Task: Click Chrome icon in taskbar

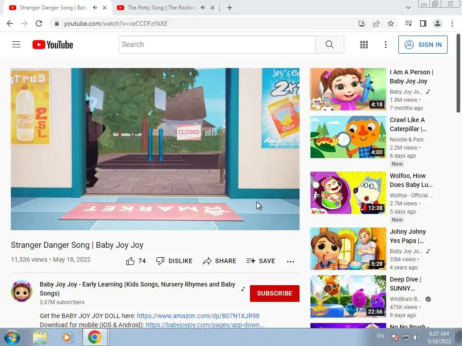Action: pos(95,337)
